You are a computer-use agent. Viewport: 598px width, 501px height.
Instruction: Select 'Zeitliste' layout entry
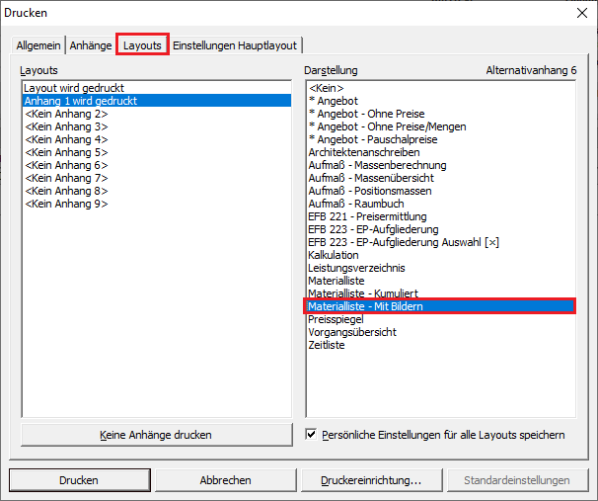[327, 345]
